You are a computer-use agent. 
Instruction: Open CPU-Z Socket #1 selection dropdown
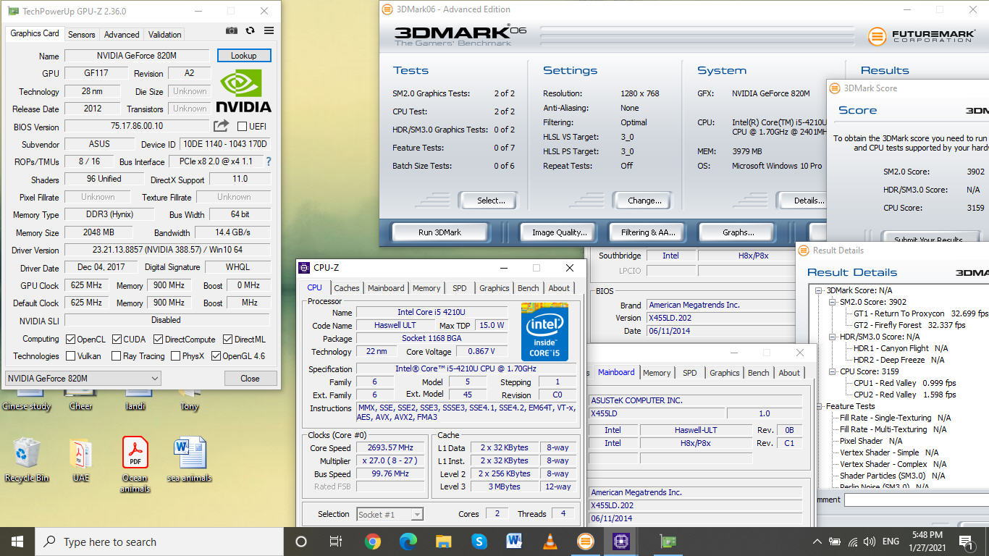click(390, 515)
